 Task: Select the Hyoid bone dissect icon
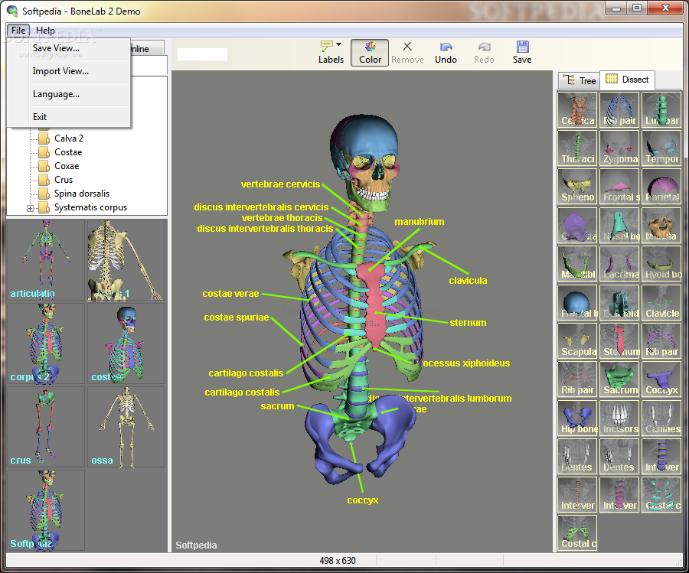point(661,263)
